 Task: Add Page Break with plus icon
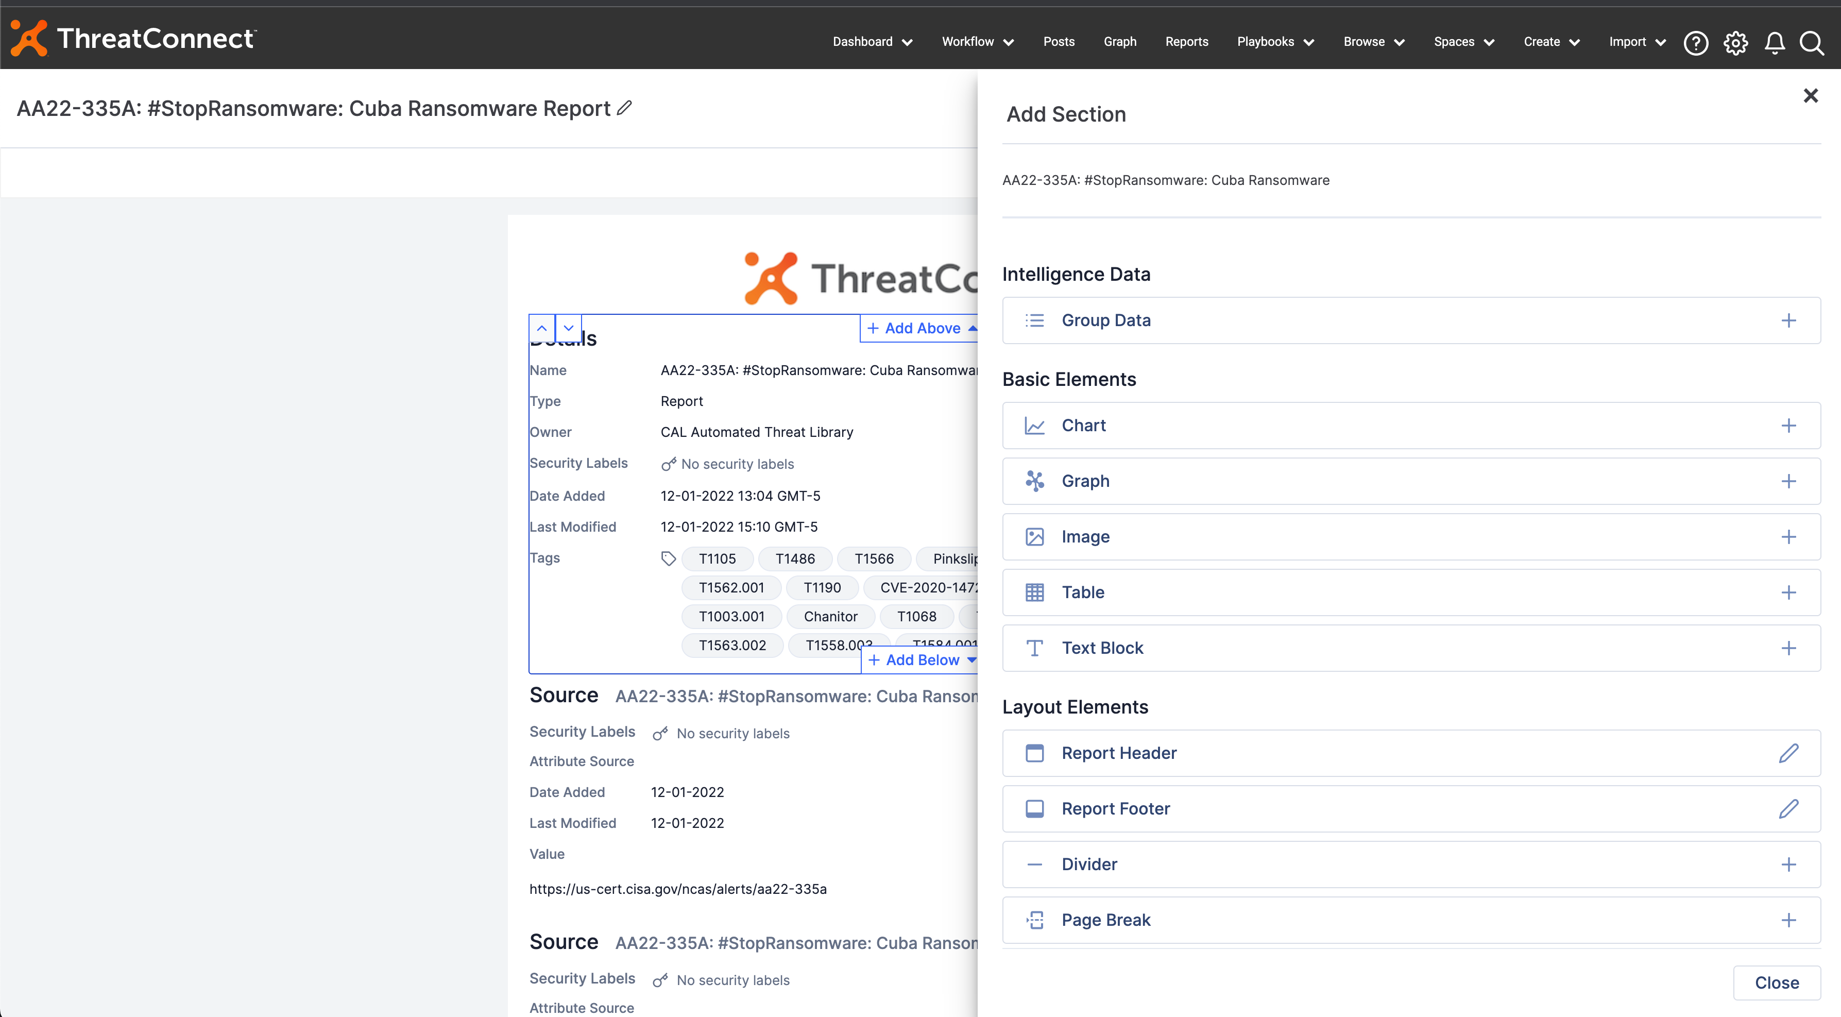tap(1788, 921)
